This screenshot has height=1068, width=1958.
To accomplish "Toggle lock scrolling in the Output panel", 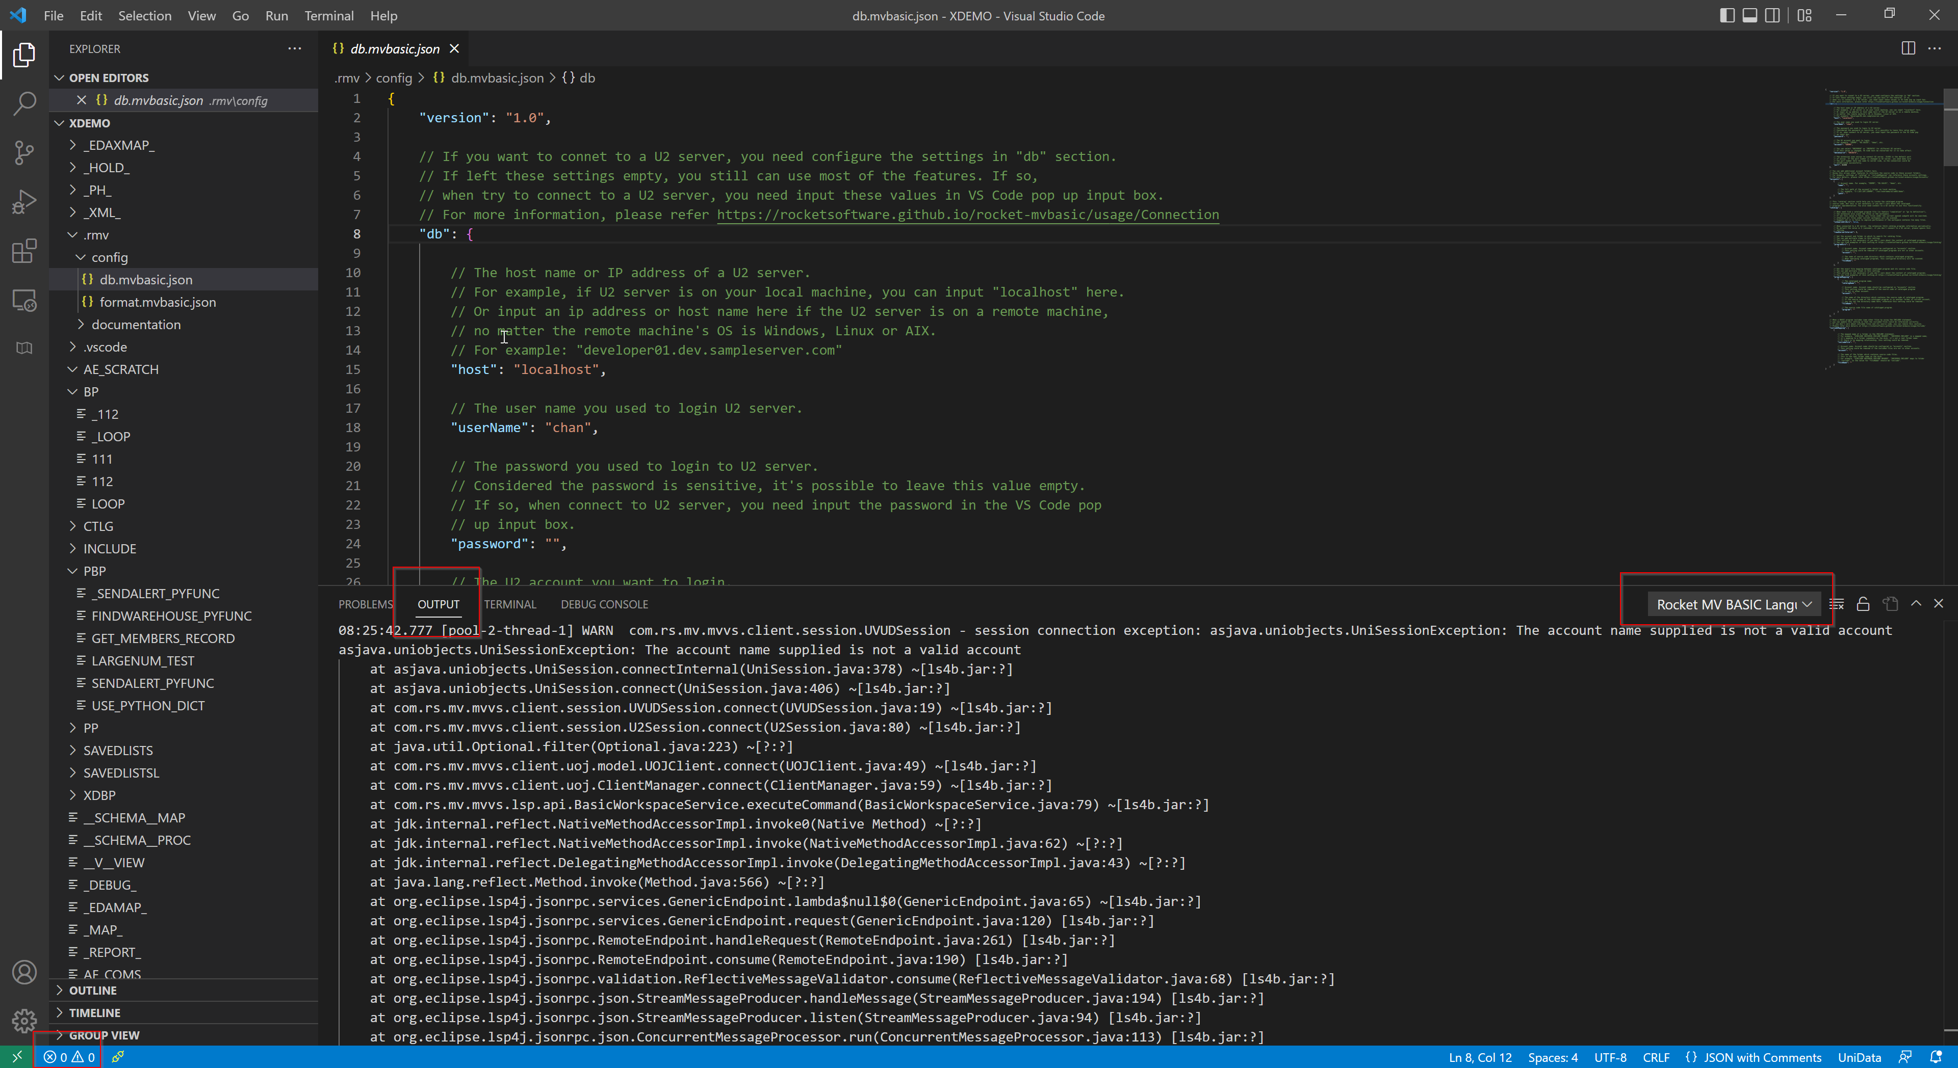I will click(1863, 604).
